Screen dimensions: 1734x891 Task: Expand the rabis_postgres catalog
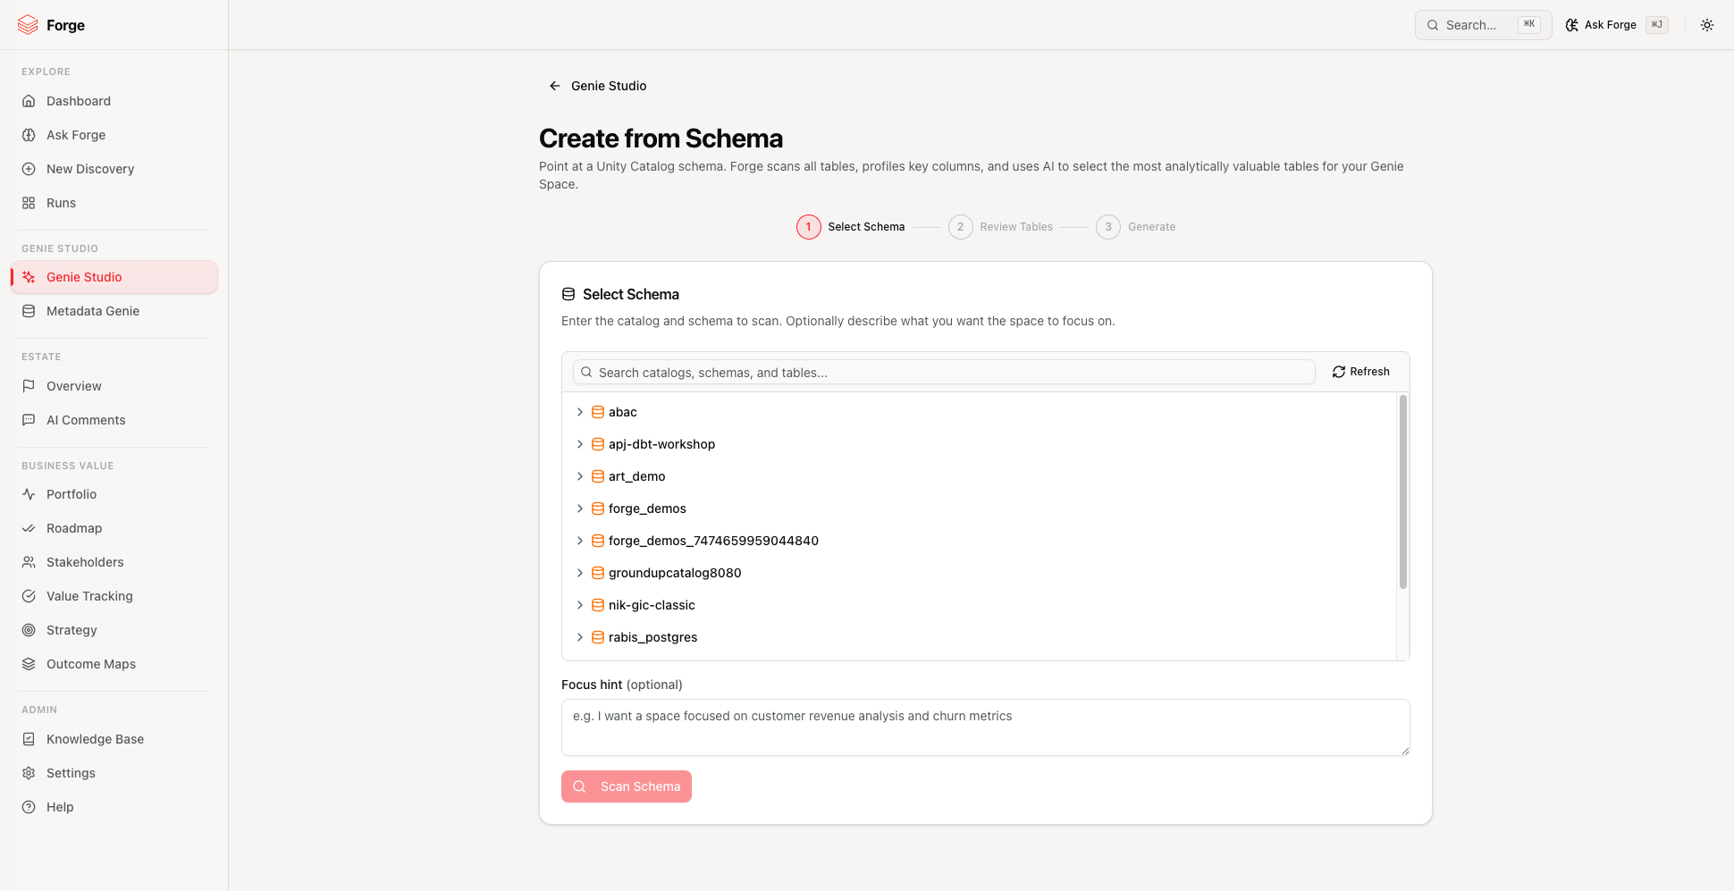tap(580, 637)
